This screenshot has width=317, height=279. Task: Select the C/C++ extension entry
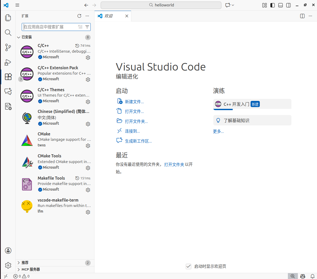(55, 51)
